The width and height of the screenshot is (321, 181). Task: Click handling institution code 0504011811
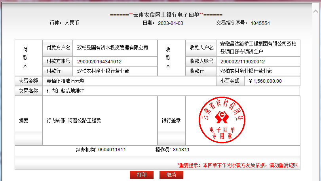pos(112,150)
